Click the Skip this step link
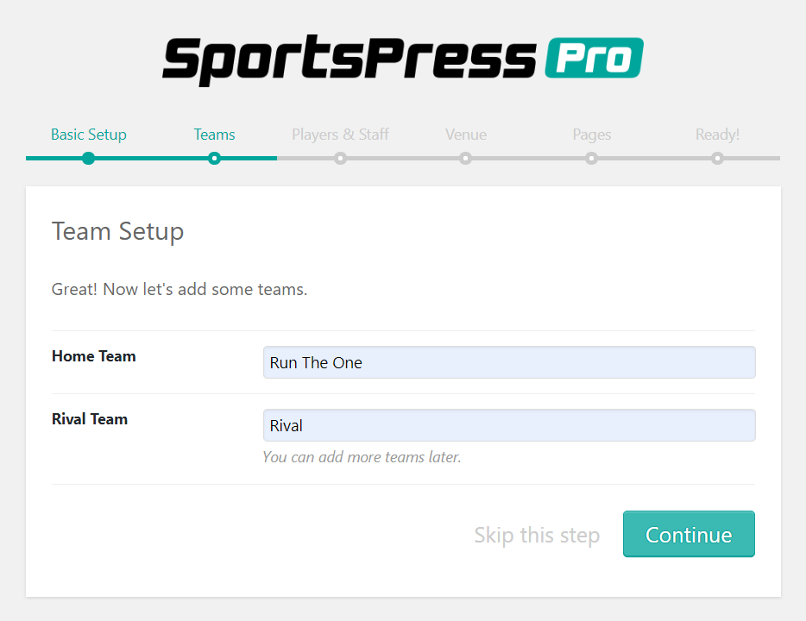 (537, 536)
